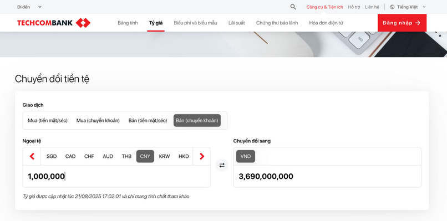Choose KRW currency
This screenshot has width=447, height=221.
click(x=164, y=156)
